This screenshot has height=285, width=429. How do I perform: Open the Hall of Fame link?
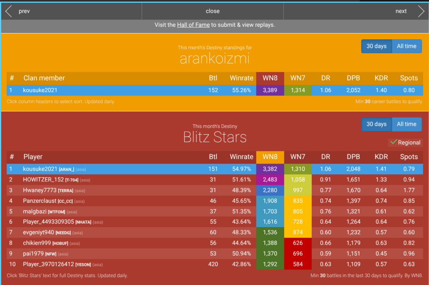(193, 25)
